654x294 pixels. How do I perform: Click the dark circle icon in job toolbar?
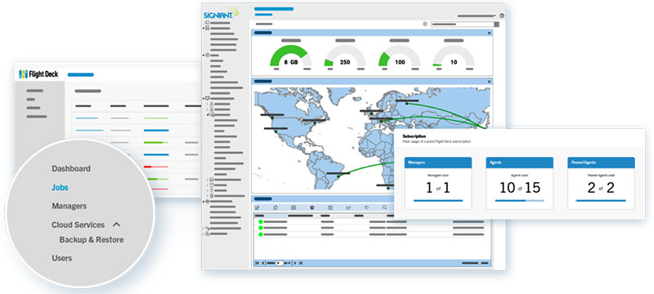tap(311, 207)
